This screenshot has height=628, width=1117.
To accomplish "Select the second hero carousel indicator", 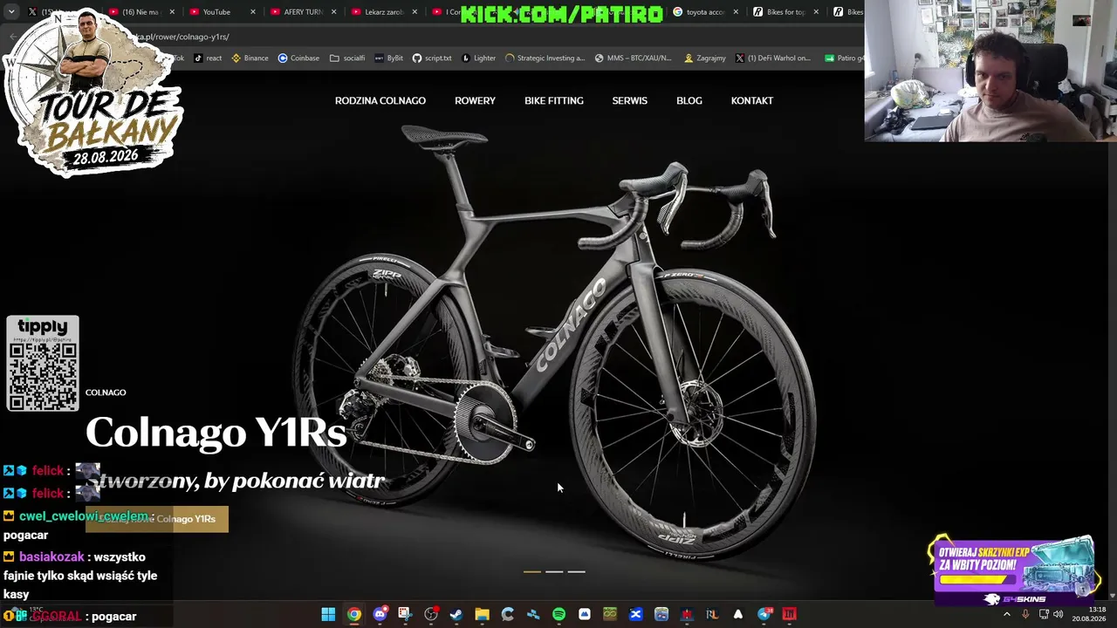I will [x=554, y=571].
